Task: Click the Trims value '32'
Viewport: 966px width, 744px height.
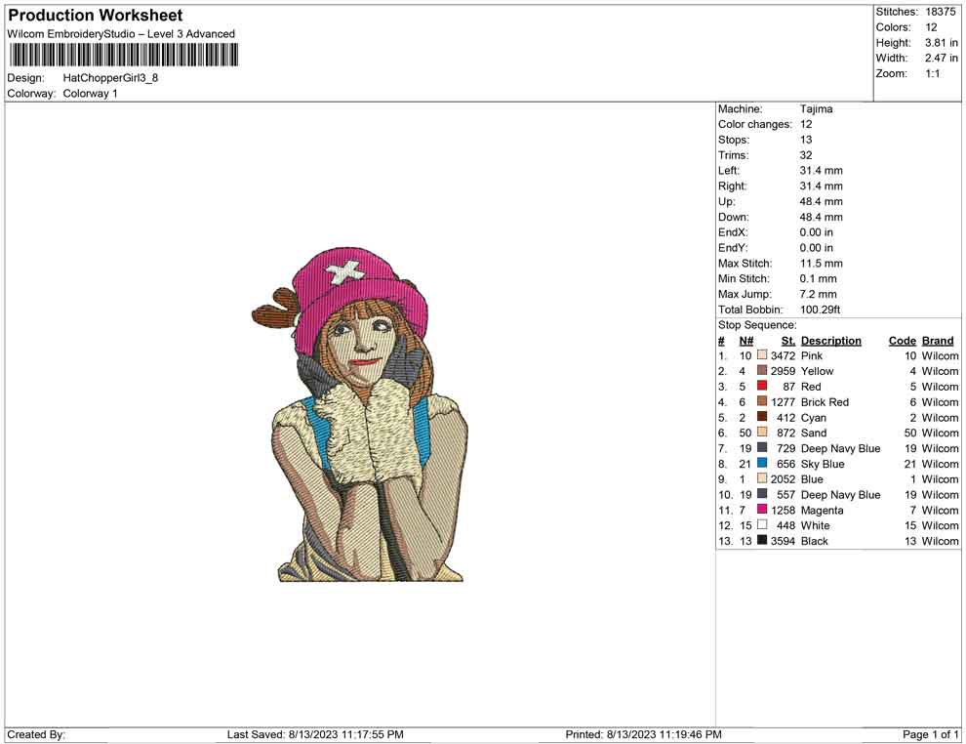Action: coord(806,155)
